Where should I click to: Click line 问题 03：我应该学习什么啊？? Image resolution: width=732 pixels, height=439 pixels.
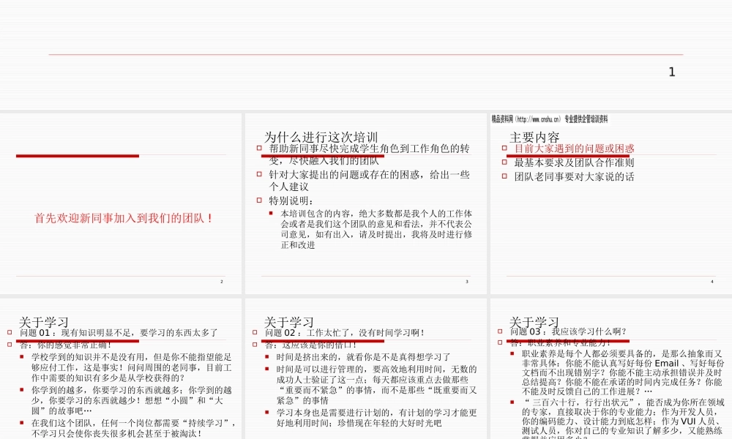[x=568, y=331]
